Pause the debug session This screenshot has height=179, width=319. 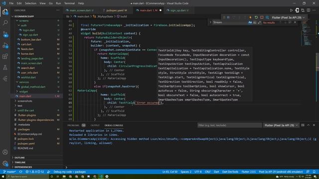[x=228, y=17]
